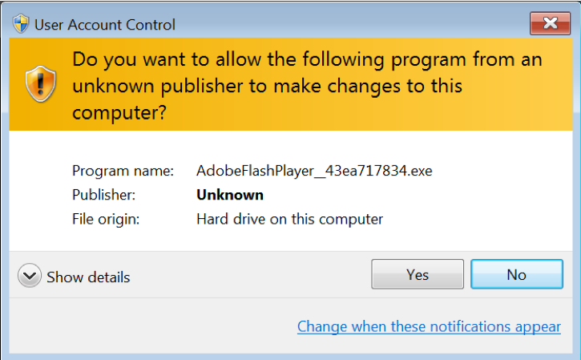Click the 'File origin:' field label
The image size is (581, 360).
pyautogui.click(x=106, y=219)
